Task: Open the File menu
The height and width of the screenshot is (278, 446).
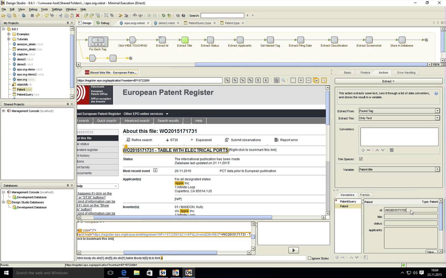Action: point(4,9)
